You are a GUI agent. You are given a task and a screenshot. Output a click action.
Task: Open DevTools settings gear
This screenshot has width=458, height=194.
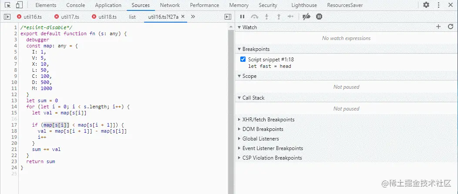[426, 5]
